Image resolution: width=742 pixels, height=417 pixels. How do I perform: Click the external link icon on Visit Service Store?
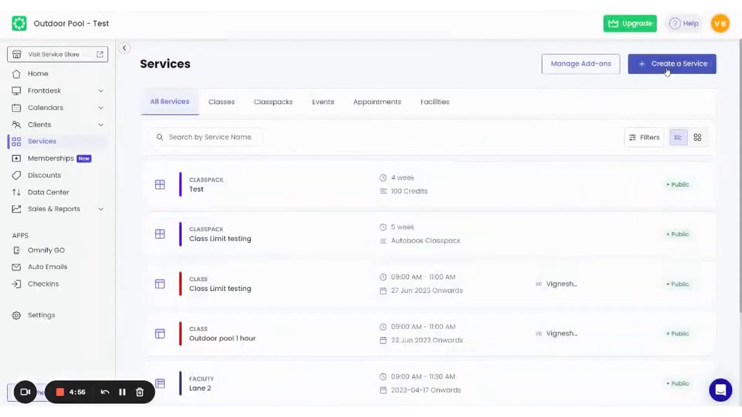(x=100, y=54)
